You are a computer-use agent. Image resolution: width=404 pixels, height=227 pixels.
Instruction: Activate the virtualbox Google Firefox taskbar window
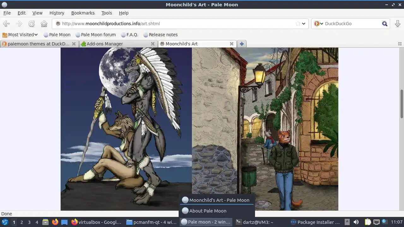[97, 222]
